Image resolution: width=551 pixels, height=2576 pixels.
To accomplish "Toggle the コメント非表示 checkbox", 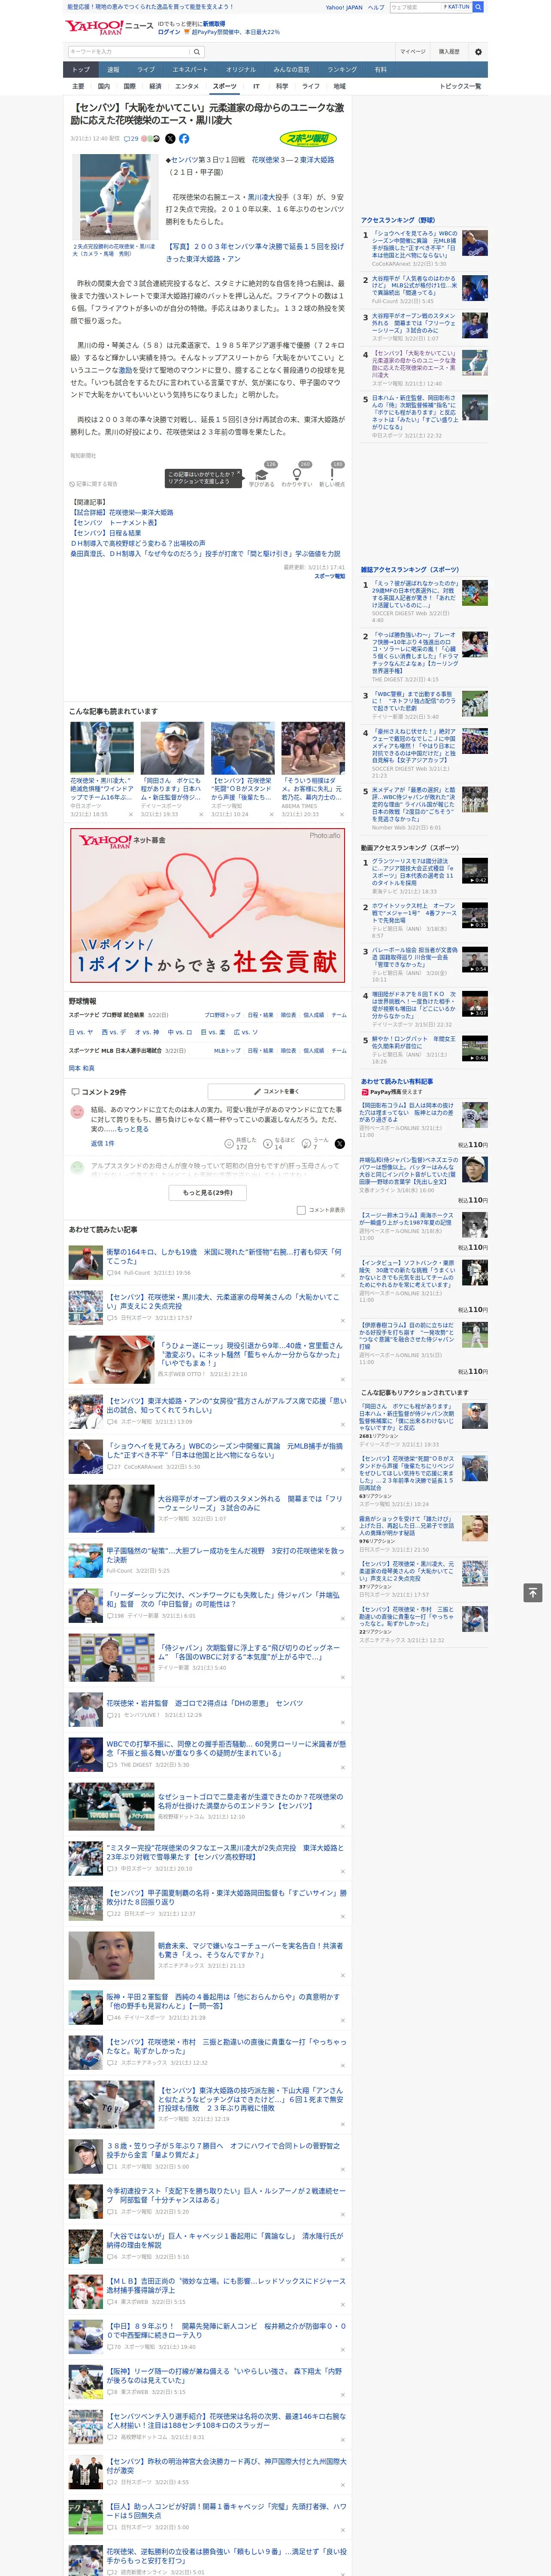I will coord(301,1210).
